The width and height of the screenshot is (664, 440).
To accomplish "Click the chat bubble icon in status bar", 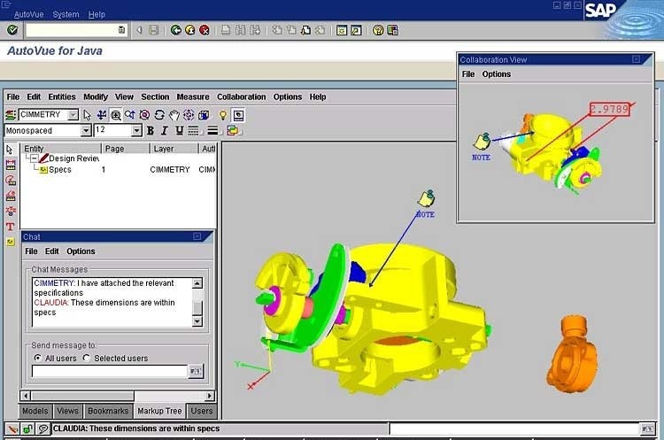I will tap(42, 429).
